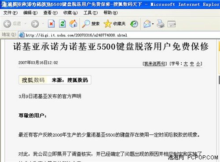Click the Forward navigation arrow icon
The width and height of the screenshot is (220, 162).
(35, 24)
